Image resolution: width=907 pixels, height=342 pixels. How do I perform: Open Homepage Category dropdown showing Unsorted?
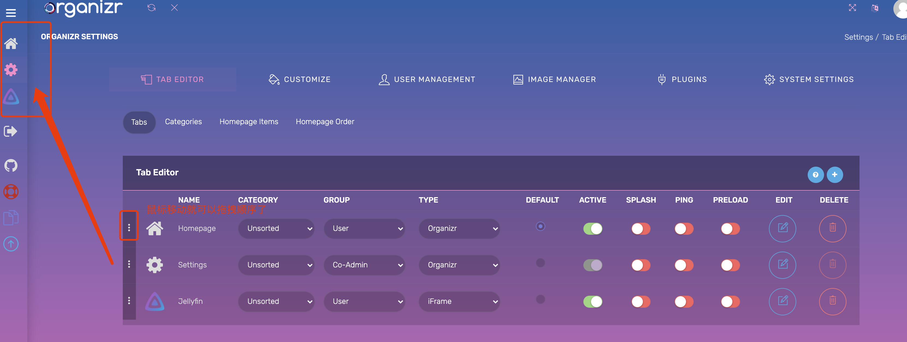point(276,228)
